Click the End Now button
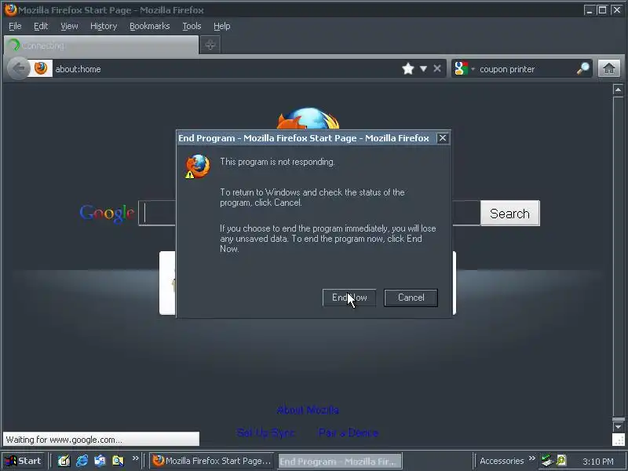 tap(349, 298)
